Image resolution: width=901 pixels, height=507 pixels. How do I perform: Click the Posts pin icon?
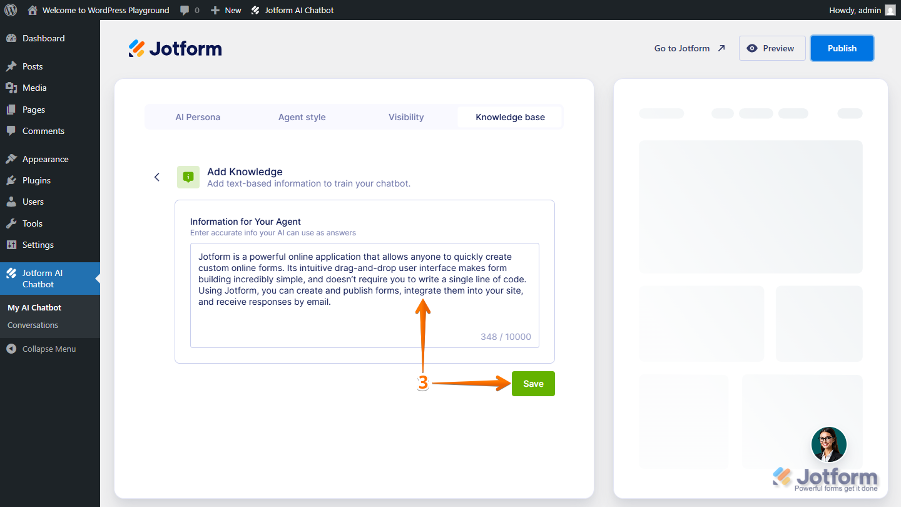(x=11, y=66)
